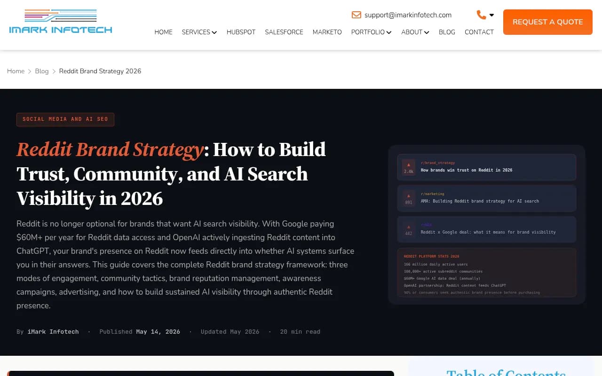This screenshot has height=376, width=602.
Task: Go to the Home nav item
Action: [x=164, y=32]
